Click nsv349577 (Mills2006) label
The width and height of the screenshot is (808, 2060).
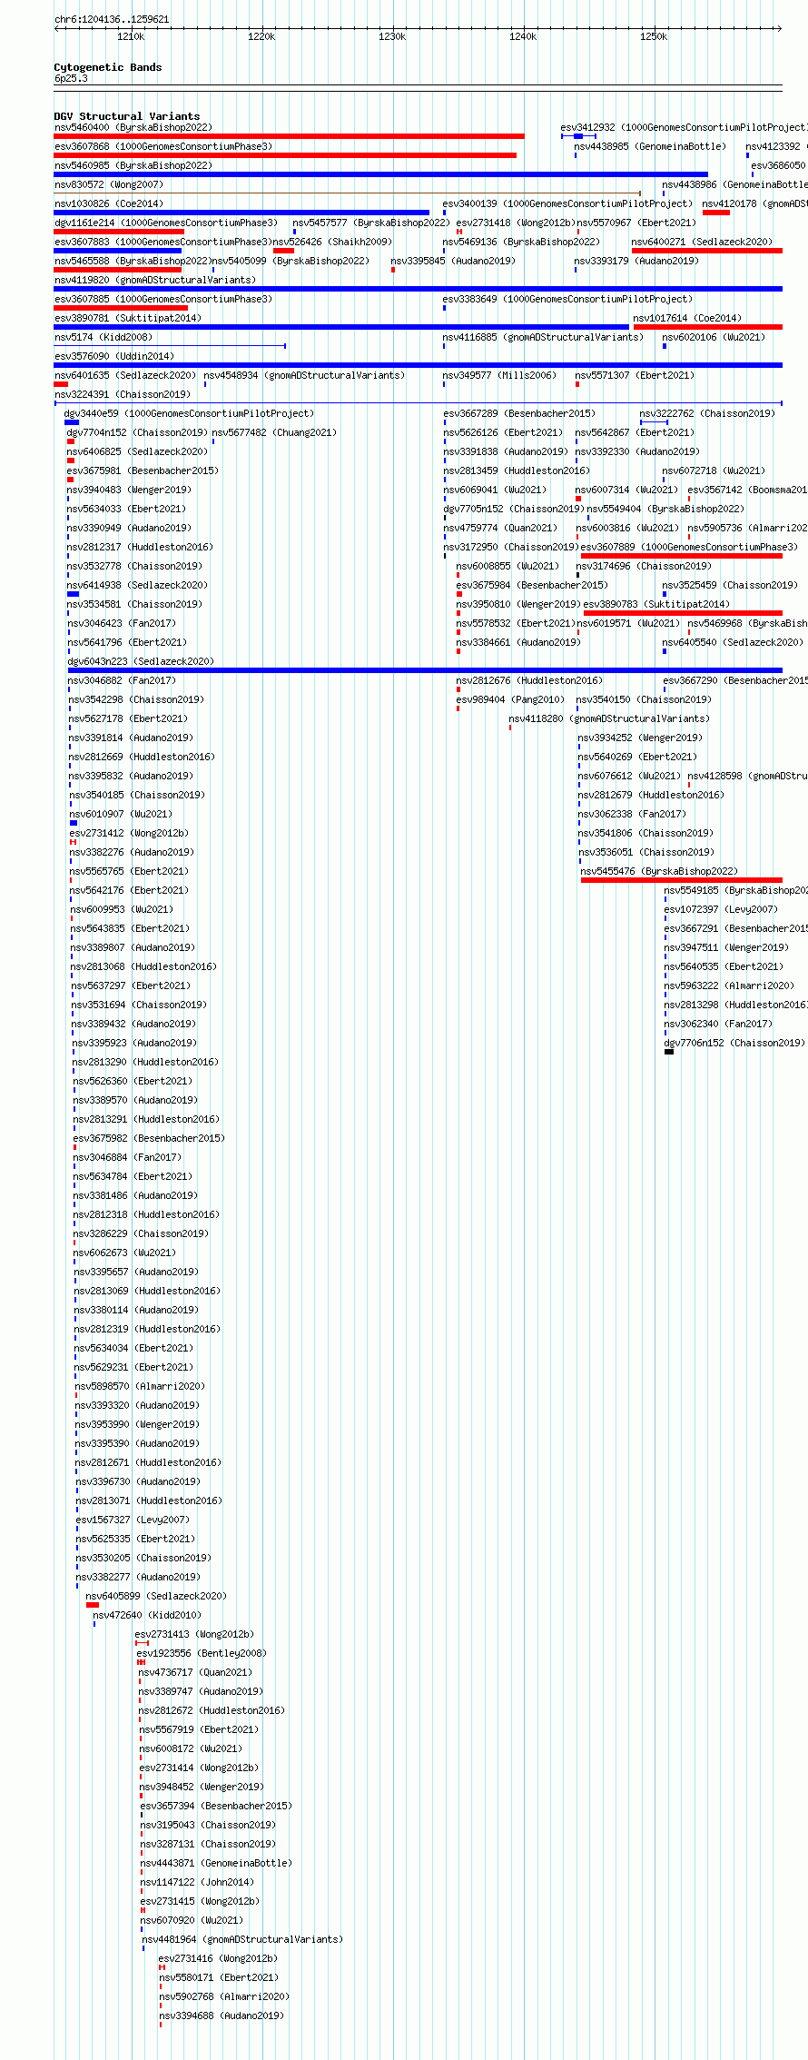(x=498, y=375)
